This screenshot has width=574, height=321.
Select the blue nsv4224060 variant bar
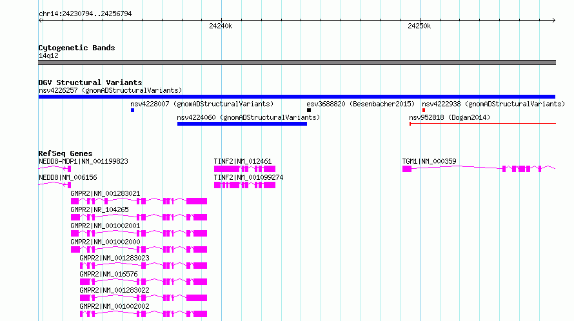242,124
